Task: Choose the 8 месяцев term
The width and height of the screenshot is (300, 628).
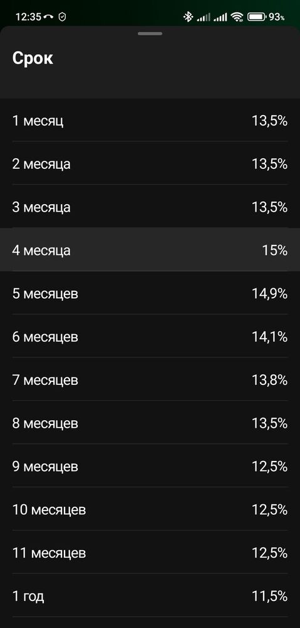Action: pos(150,423)
